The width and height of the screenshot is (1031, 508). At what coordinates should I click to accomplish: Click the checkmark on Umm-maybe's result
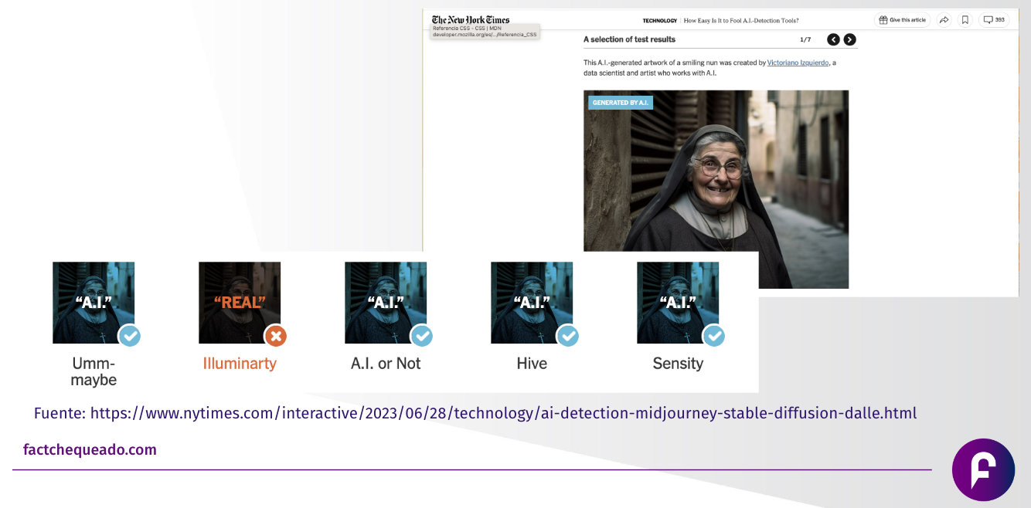[x=130, y=337]
